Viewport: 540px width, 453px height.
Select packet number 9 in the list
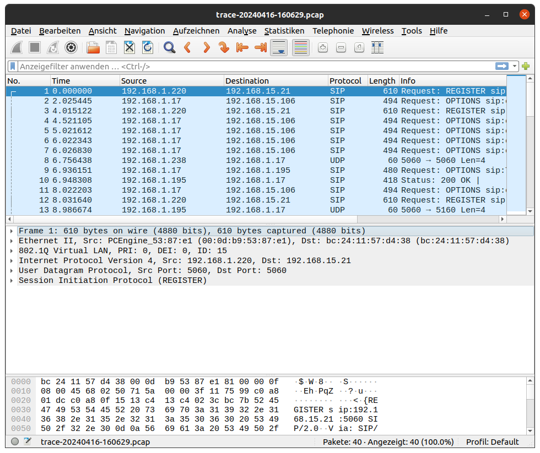pos(165,170)
